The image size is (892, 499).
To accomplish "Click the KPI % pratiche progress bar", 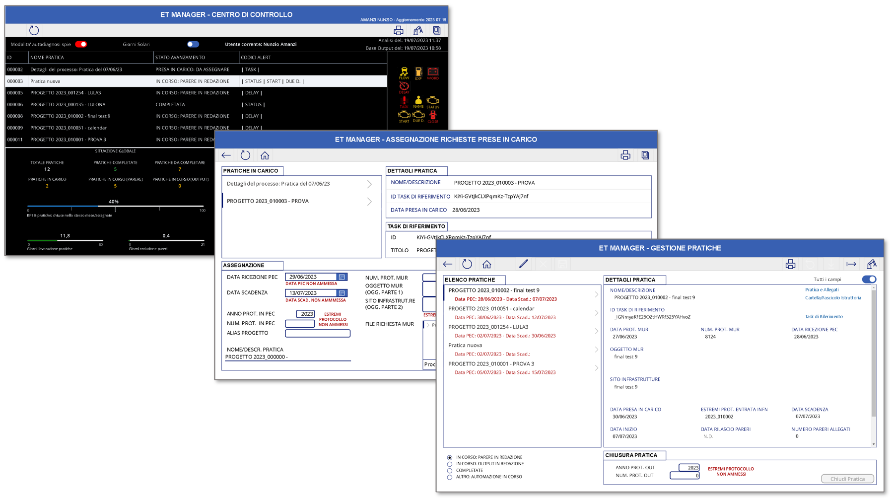I will pos(115,206).
